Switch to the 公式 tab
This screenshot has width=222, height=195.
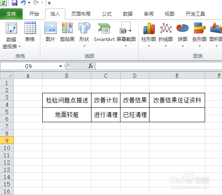107,14
